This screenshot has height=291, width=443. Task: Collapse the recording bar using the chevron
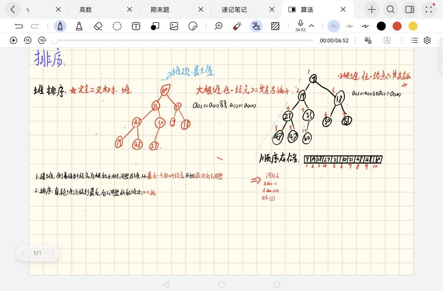pyautogui.click(x=311, y=26)
